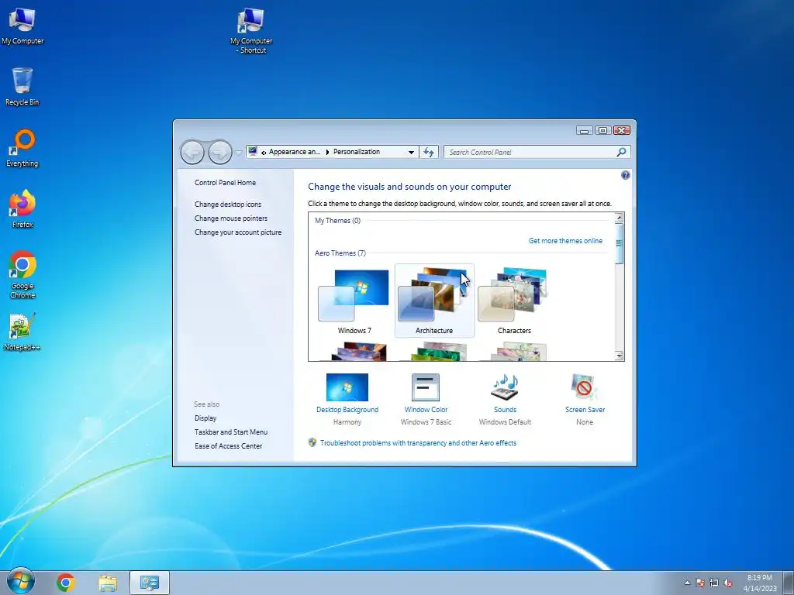
Task: Select the Firefox desktop shortcut
Action: (22, 209)
